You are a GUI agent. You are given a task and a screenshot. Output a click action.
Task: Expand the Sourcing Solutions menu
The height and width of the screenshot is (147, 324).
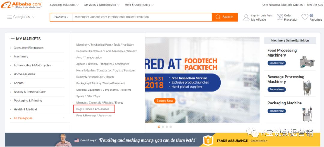click(x=64, y=5)
